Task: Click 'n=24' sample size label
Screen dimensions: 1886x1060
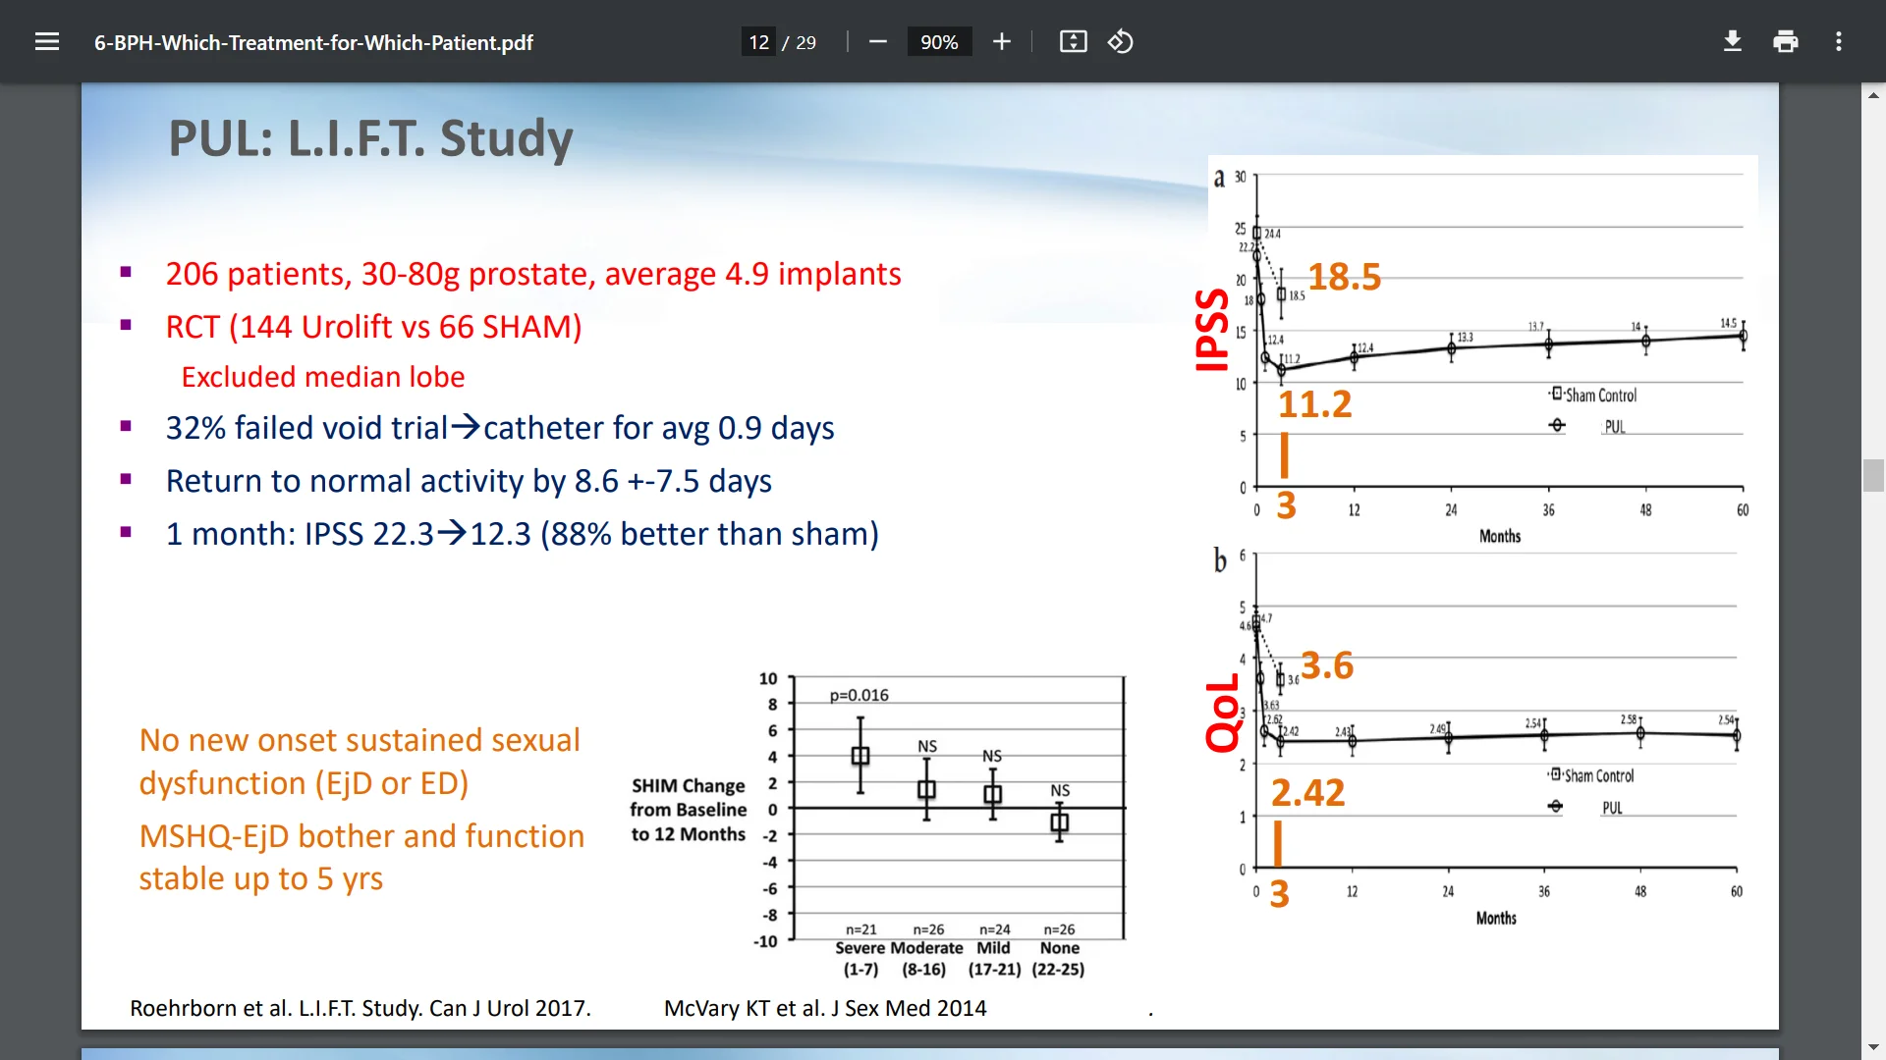Action: point(995,929)
